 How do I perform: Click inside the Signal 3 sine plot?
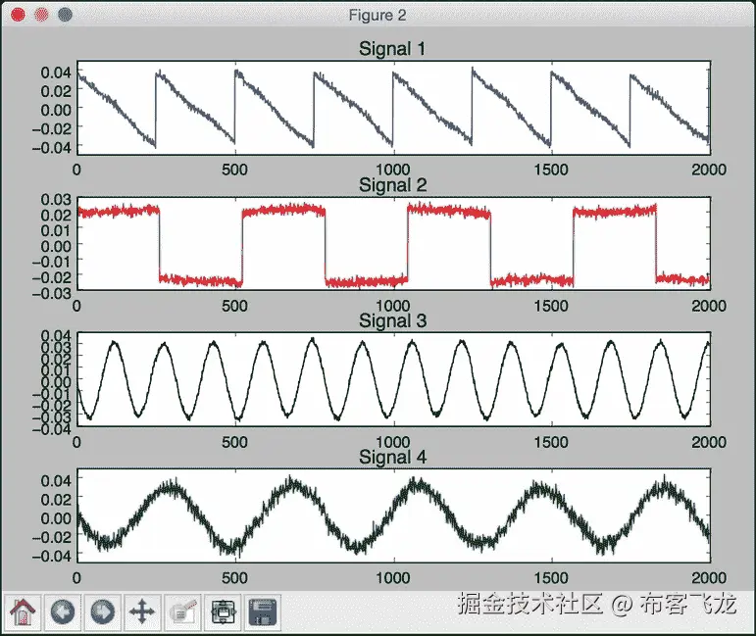click(393, 379)
